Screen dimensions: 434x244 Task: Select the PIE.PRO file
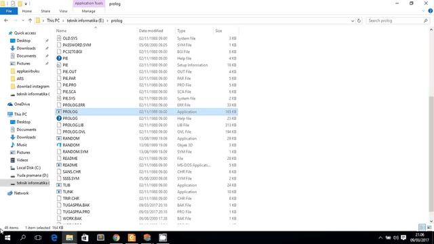[69, 85]
